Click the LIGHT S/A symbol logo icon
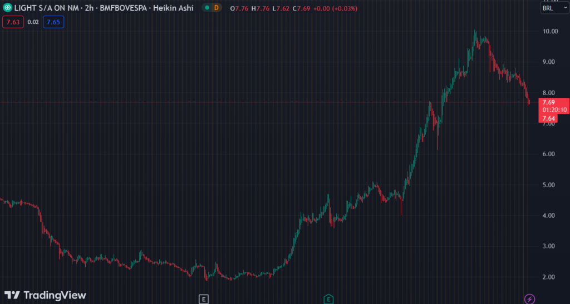Image resolution: width=570 pixels, height=304 pixels. tap(7, 8)
